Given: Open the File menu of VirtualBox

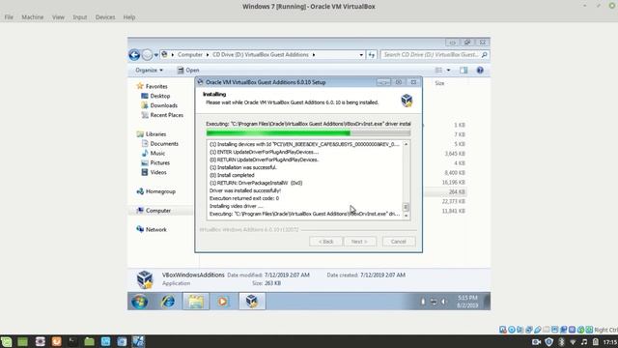Looking at the screenshot, I should [x=9, y=17].
